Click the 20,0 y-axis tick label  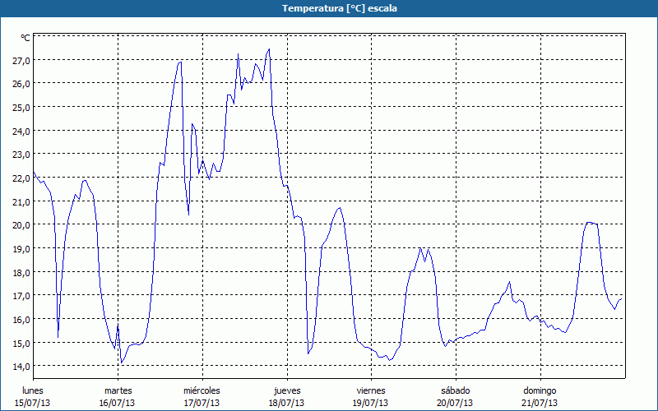[21, 225]
